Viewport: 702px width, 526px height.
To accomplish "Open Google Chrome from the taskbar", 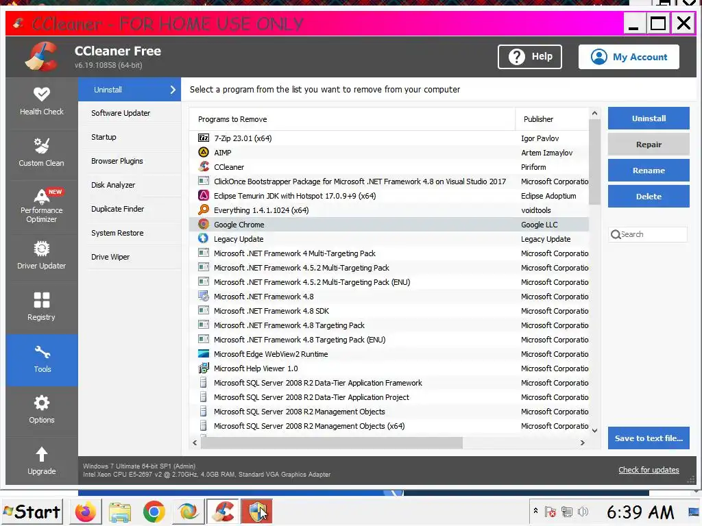I will (154, 512).
